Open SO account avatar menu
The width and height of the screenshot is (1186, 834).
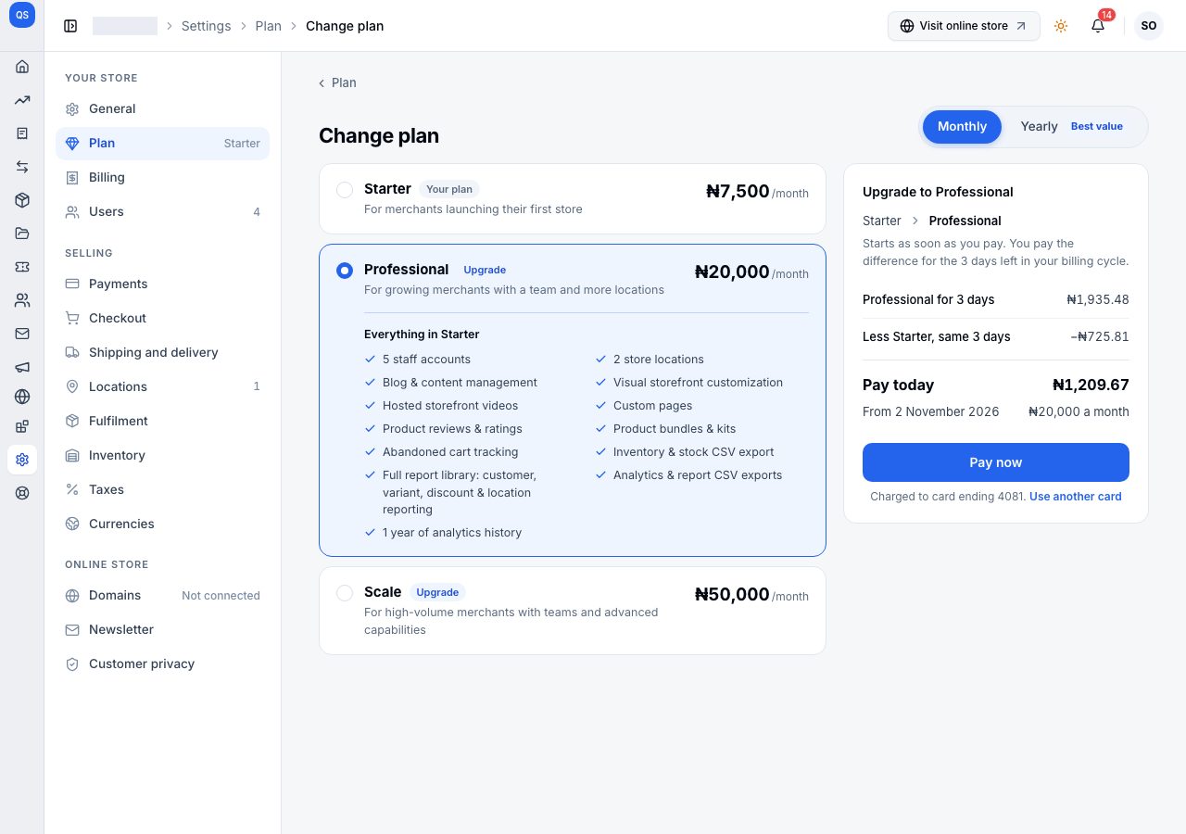[1149, 26]
